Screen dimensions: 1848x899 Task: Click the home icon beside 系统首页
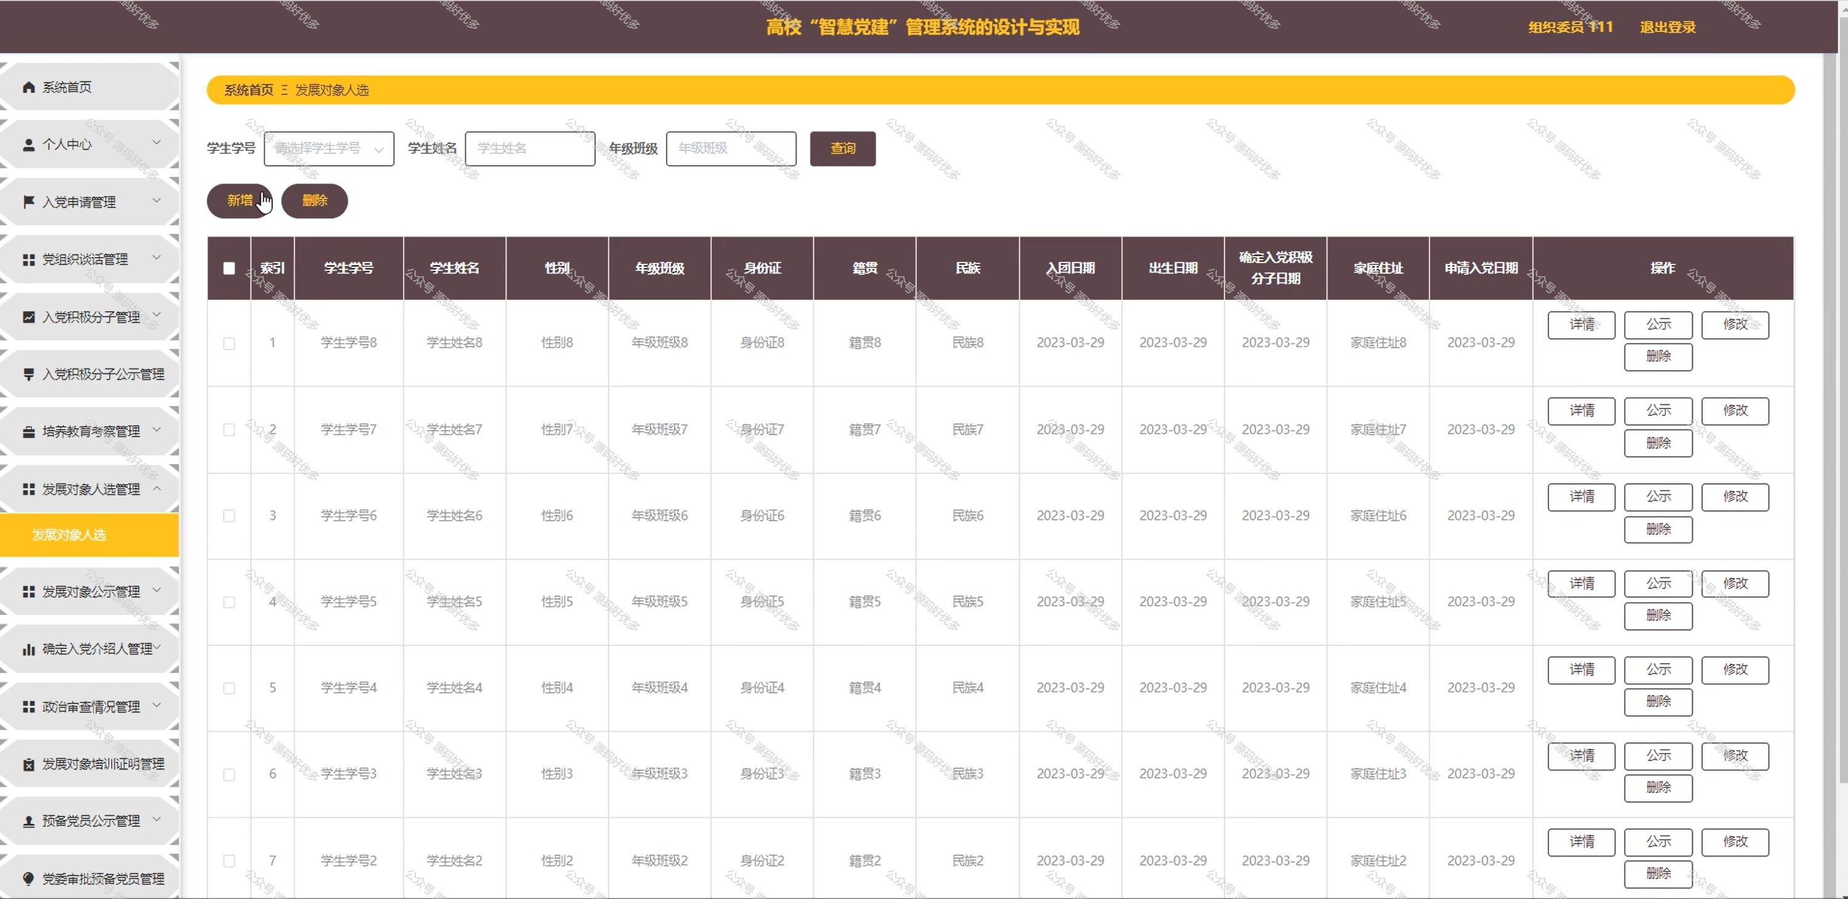pos(29,87)
